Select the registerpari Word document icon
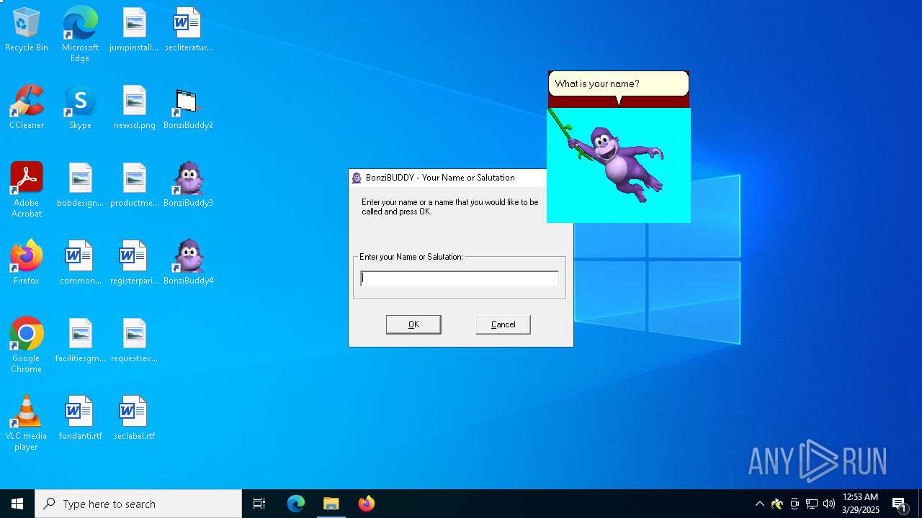 pos(134,263)
